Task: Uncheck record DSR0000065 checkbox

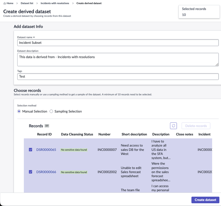Action: (30, 149)
